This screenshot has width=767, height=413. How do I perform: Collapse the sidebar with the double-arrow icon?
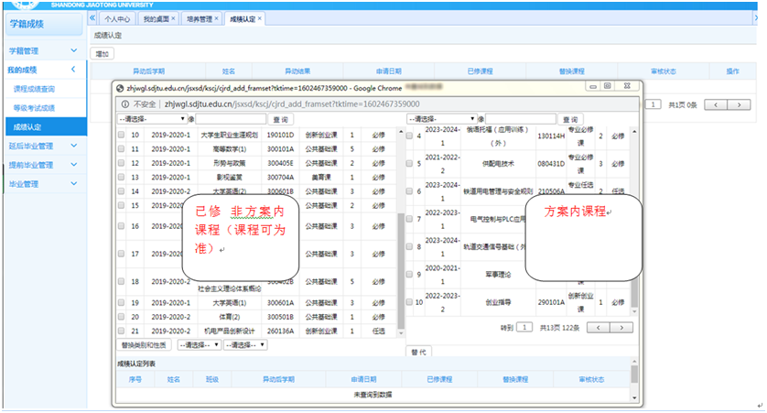(x=92, y=18)
